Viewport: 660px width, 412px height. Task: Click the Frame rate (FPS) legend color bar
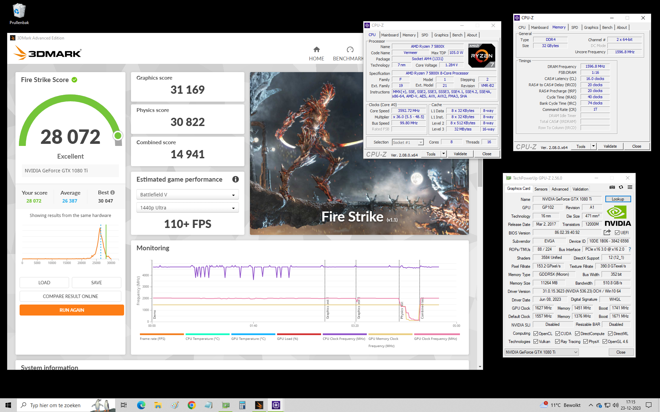pyautogui.click(x=162, y=334)
